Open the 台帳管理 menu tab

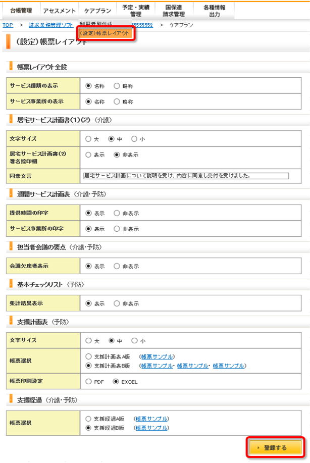pos(21,11)
